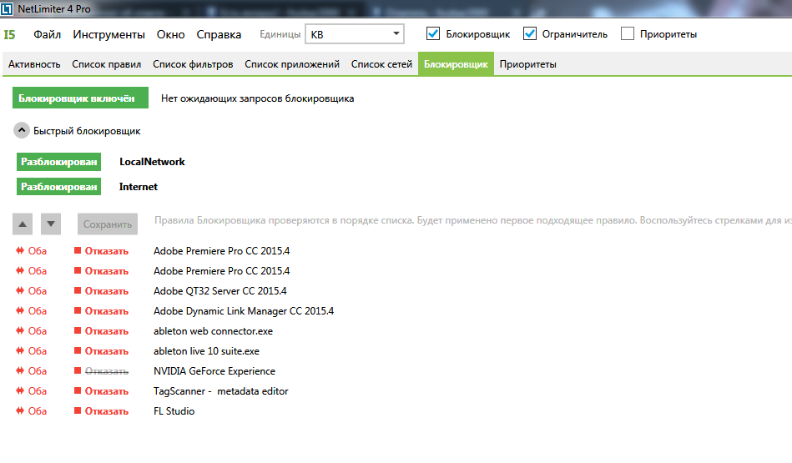Click red deny square of FL Studio rule
This screenshot has width=792, height=463.
coord(78,410)
